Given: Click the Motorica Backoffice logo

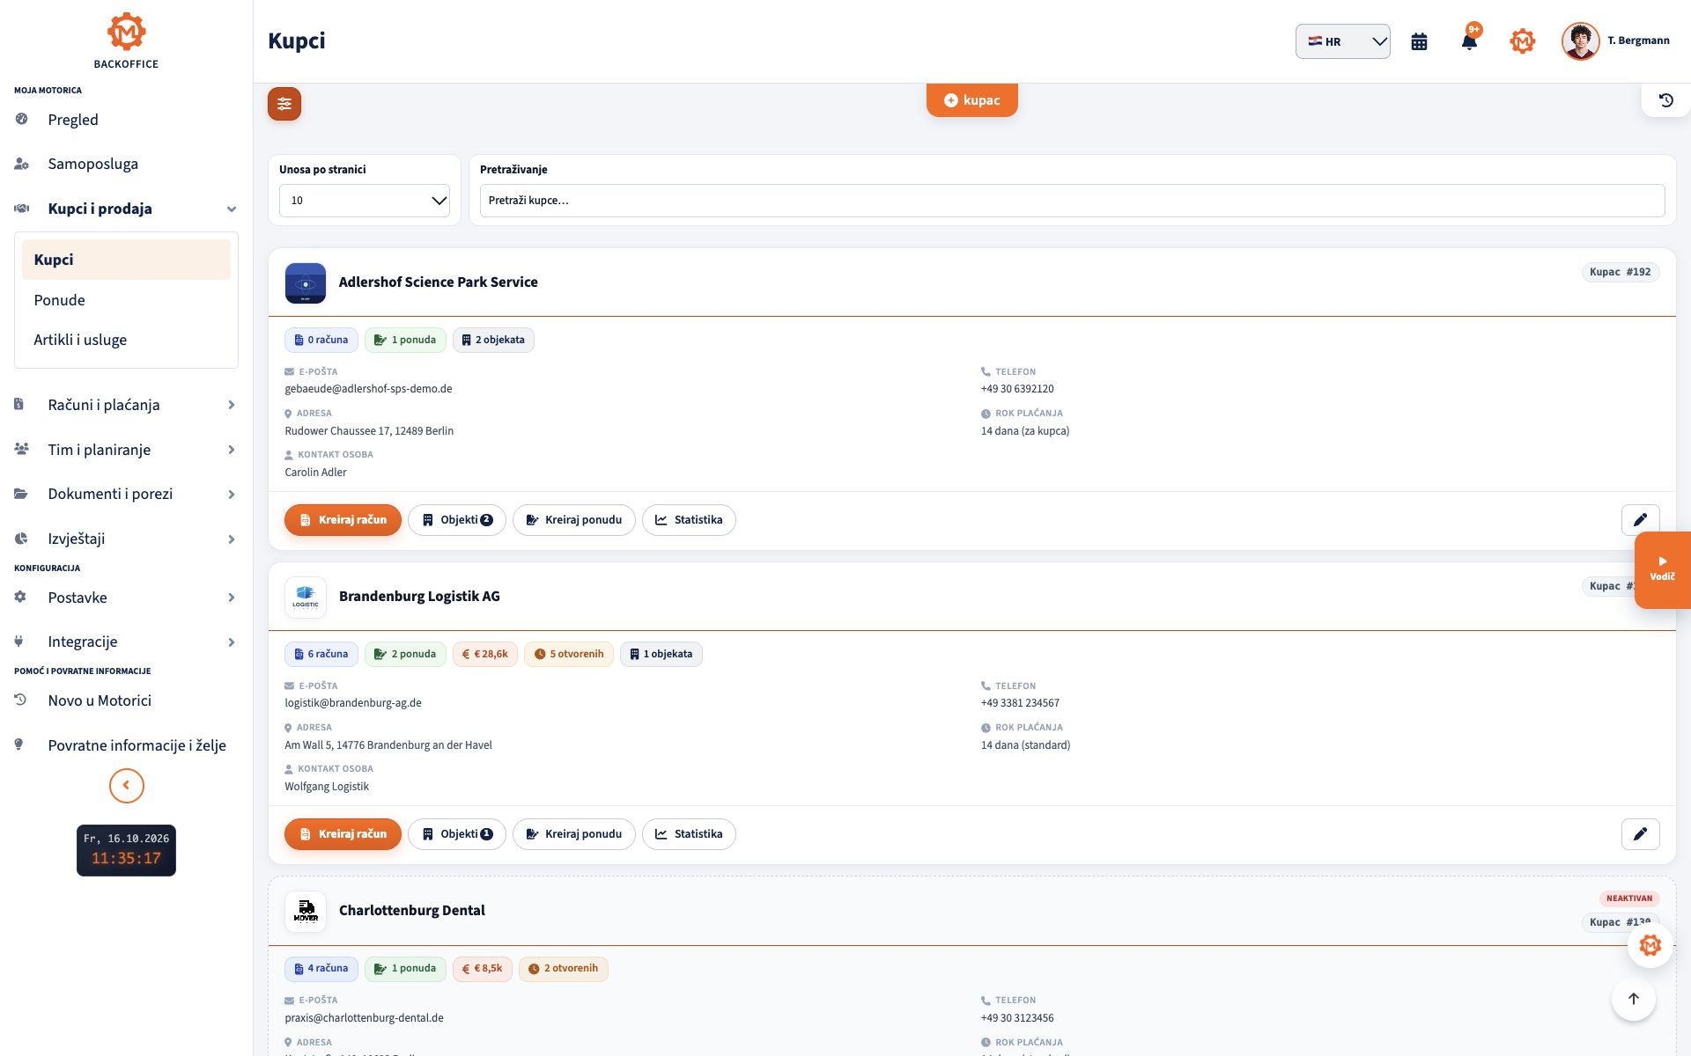Looking at the screenshot, I should [x=126, y=41].
